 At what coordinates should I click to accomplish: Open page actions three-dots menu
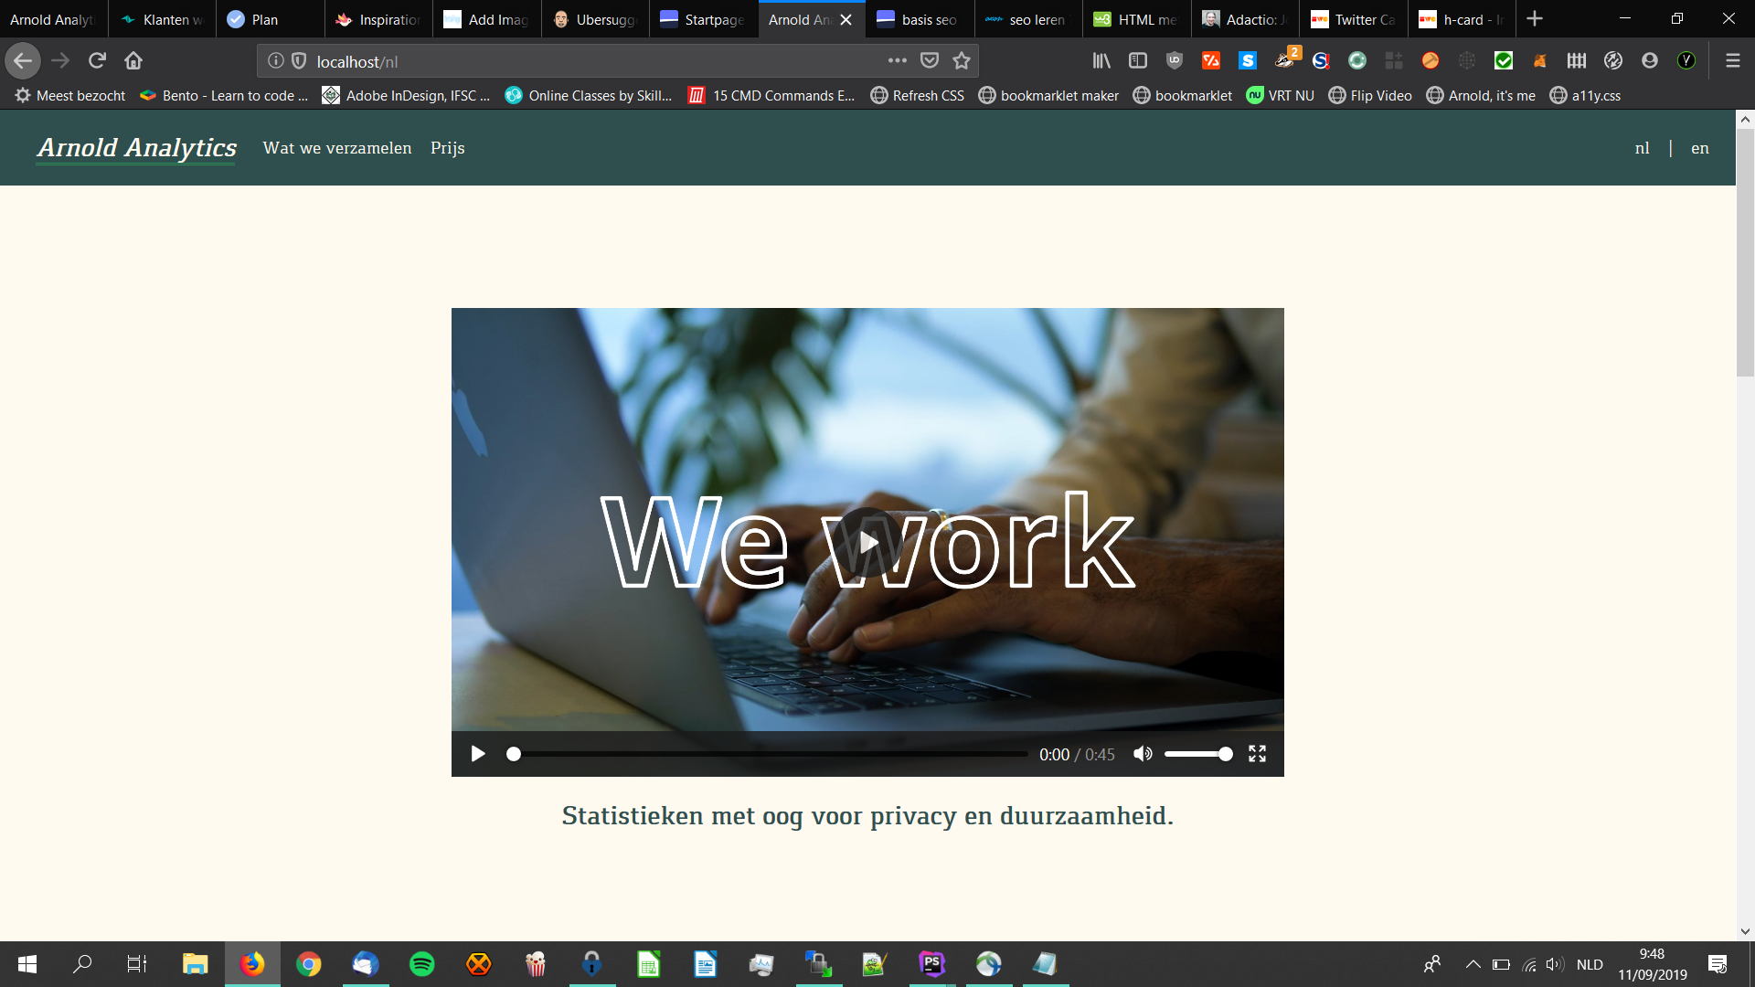click(x=897, y=61)
